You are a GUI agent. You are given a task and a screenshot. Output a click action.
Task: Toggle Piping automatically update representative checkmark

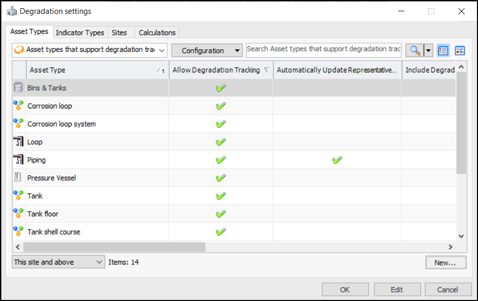click(x=337, y=160)
